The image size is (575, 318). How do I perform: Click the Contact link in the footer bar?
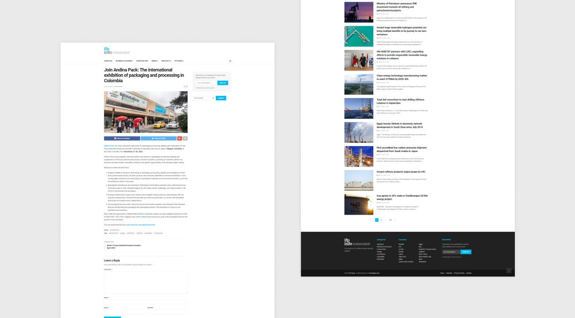[469, 273]
